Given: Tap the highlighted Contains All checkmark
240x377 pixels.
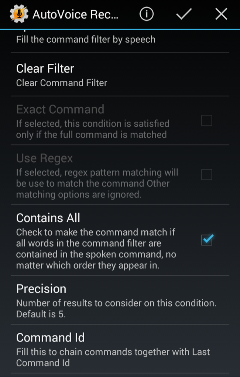Looking at the screenshot, I should (206, 240).
